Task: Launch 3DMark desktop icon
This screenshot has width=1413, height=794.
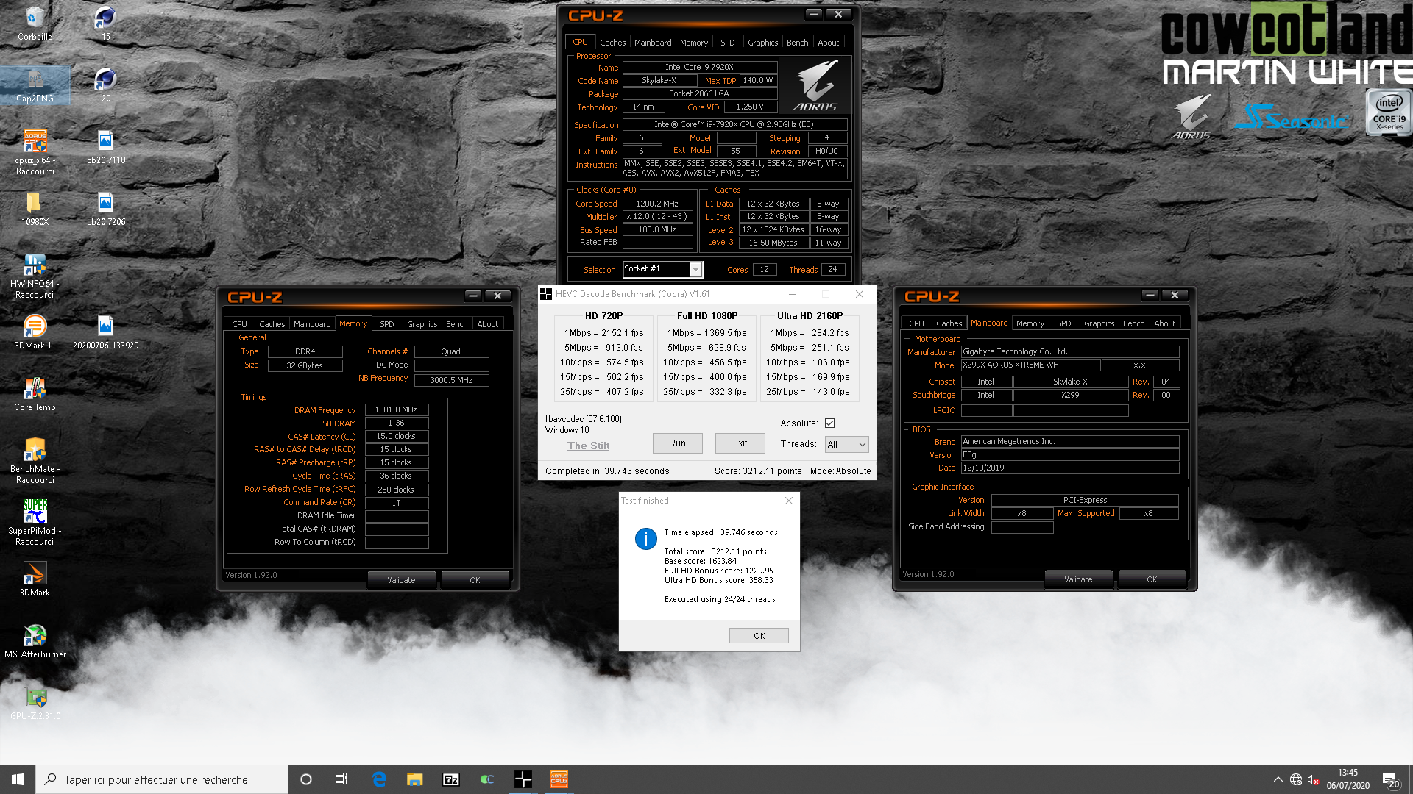Action: tap(35, 578)
